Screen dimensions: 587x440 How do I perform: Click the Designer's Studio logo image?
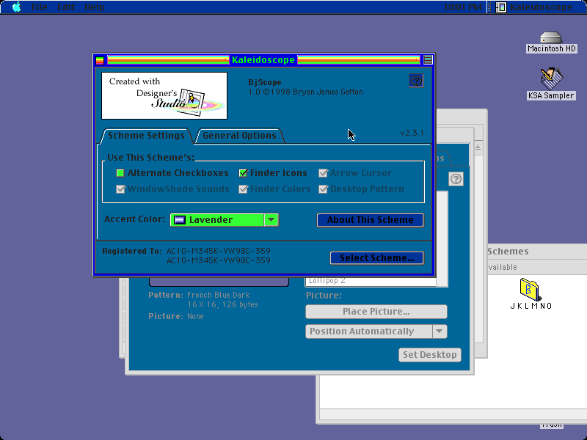click(164, 96)
